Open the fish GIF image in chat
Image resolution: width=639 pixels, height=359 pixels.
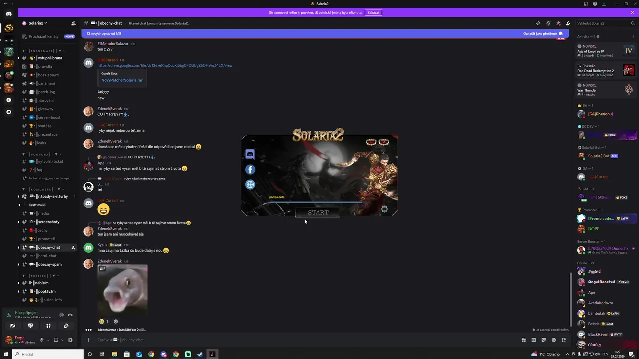122,289
